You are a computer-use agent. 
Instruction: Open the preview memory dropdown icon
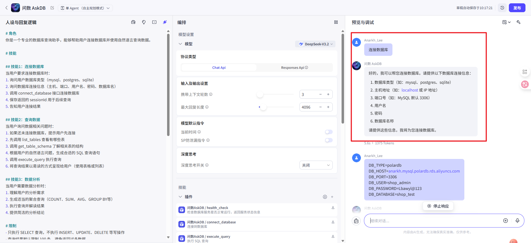pos(506,22)
